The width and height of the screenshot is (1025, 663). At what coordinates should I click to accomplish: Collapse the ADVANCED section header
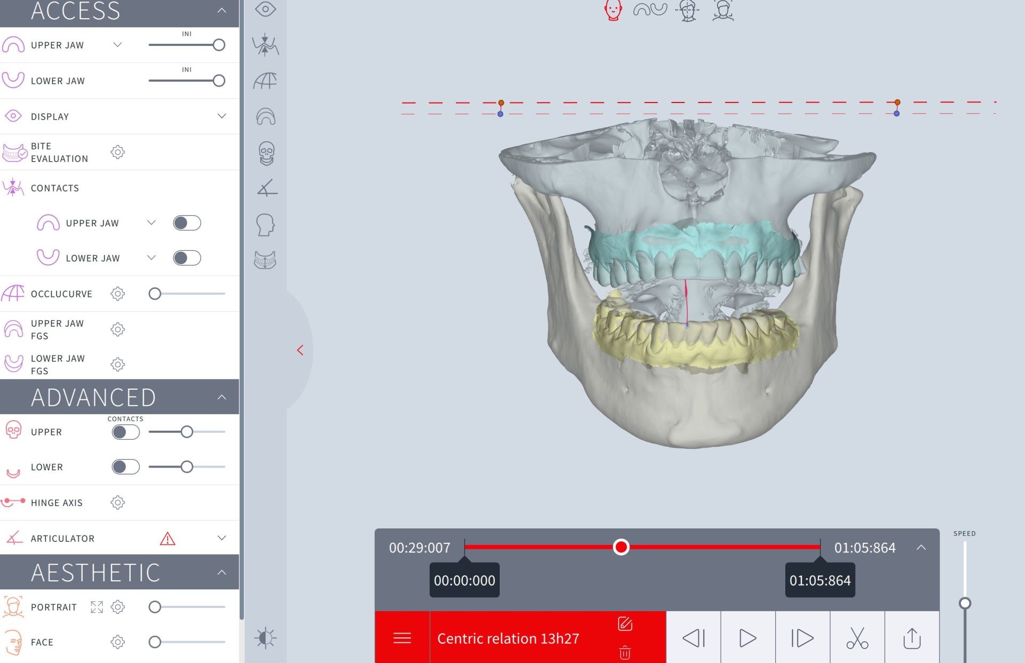point(222,397)
